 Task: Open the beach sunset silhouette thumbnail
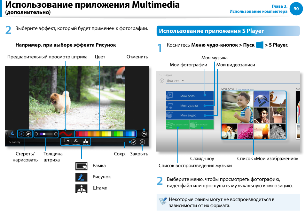(262, 131)
